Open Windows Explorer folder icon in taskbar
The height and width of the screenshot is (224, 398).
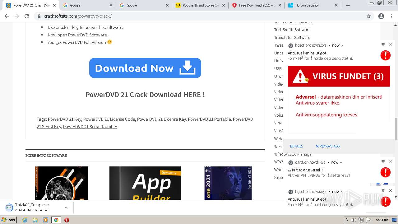pos(35,220)
